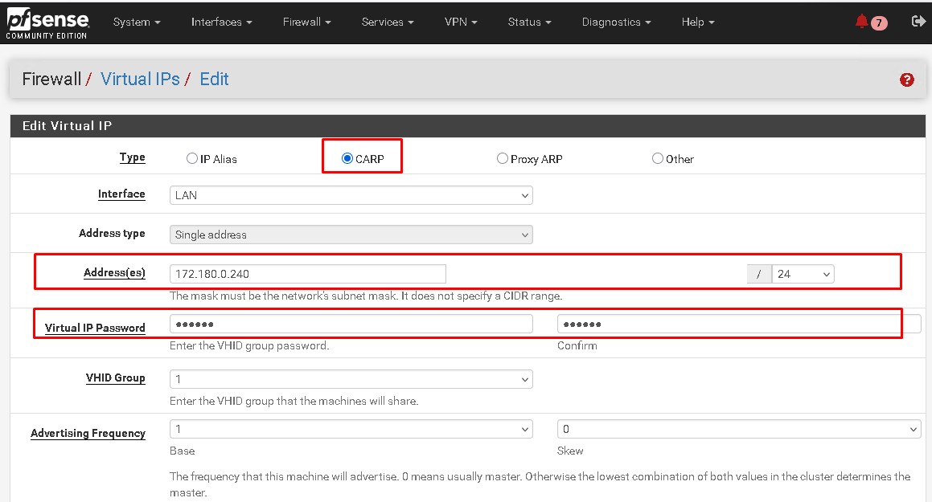Open the subnet mask 24 dropdown
Image resolution: width=932 pixels, height=502 pixels.
[802, 274]
